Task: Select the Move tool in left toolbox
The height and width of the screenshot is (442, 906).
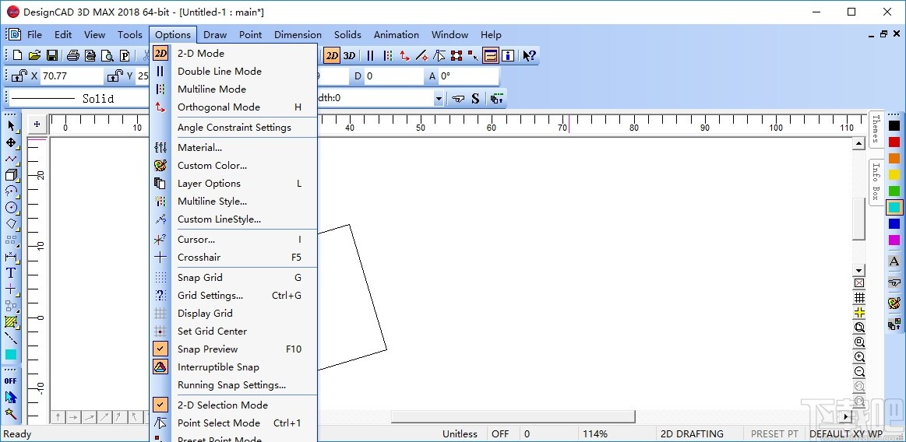Action: click(x=11, y=142)
